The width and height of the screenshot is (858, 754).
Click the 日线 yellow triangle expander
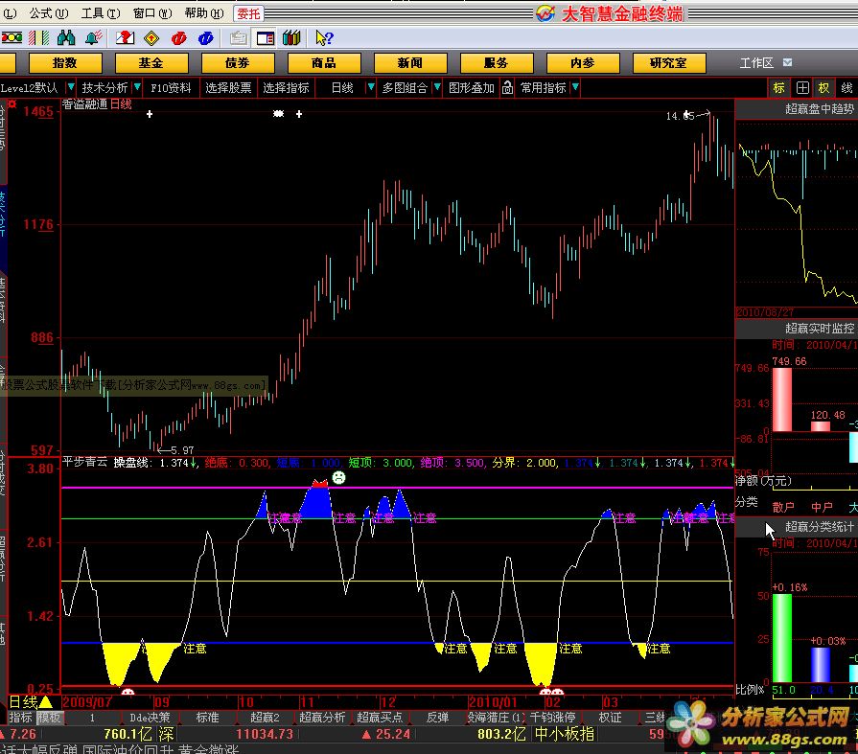point(45,702)
